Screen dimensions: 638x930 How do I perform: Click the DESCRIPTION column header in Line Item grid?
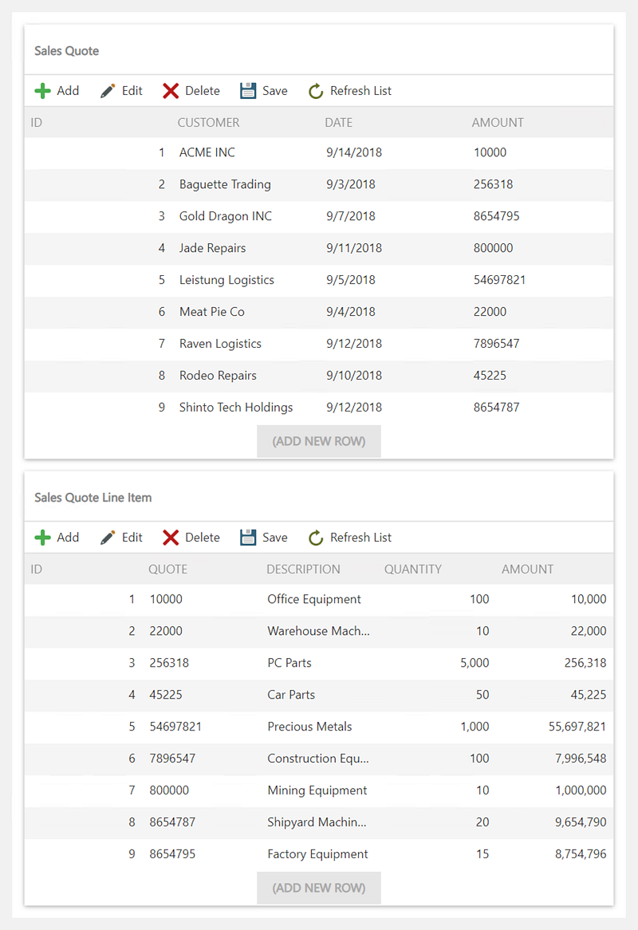coord(303,569)
